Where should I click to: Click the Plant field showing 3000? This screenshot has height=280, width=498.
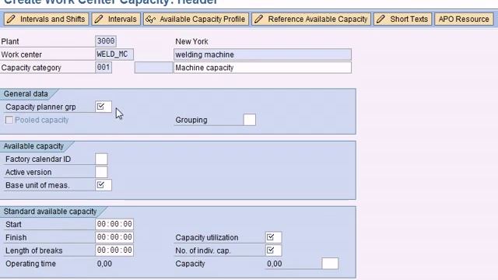point(106,41)
